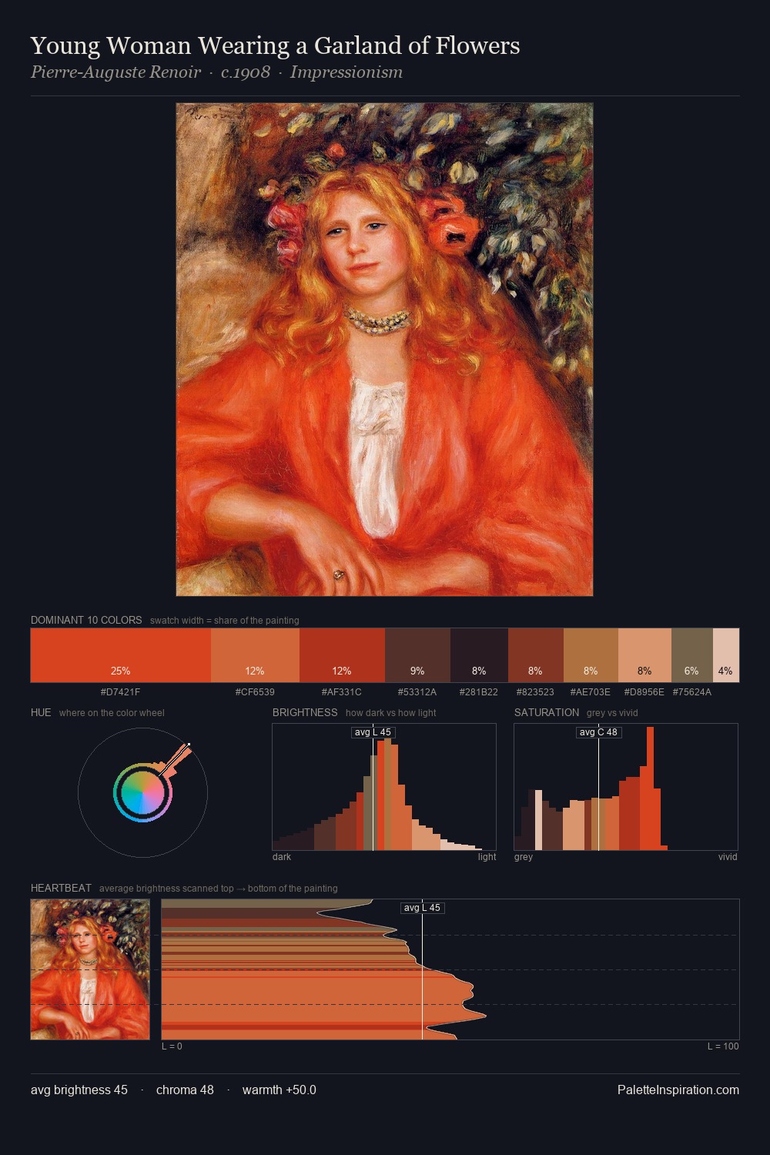This screenshot has height=1155, width=770.
Task: Choose the #75624A olive swatch showing 6%
Action: click(x=692, y=655)
